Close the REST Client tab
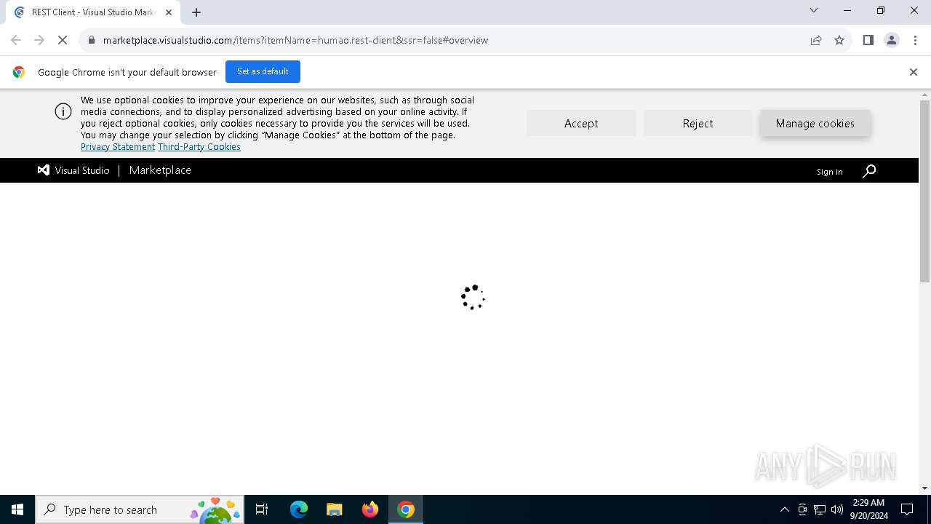This screenshot has height=524, width=931. pyautogui.click(x=169, y=12)
